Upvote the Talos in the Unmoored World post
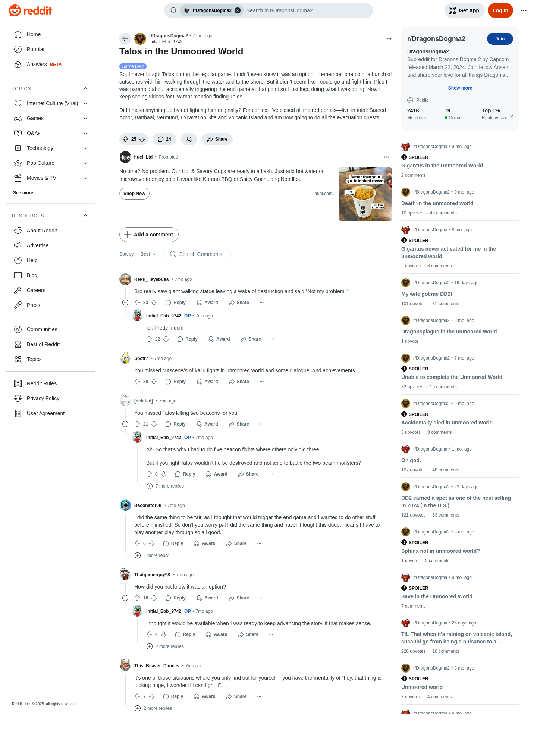Screen dimensions: 537x746 125,139
